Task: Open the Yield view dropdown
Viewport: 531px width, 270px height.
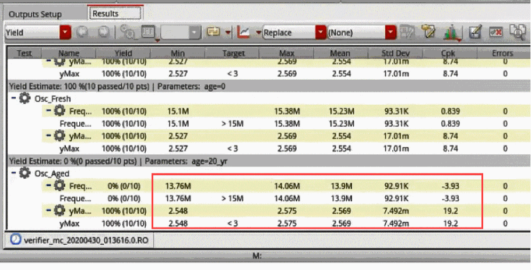Action: click(x=65, y=33)
